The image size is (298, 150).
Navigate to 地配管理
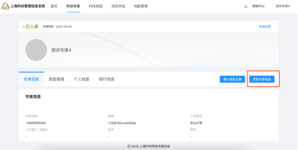141,6
